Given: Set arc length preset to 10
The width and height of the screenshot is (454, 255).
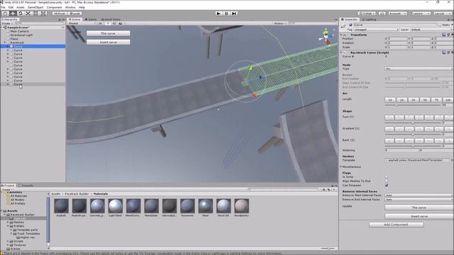Looking at the screenshot, I should pyautogui.click(x=390, y=100).
